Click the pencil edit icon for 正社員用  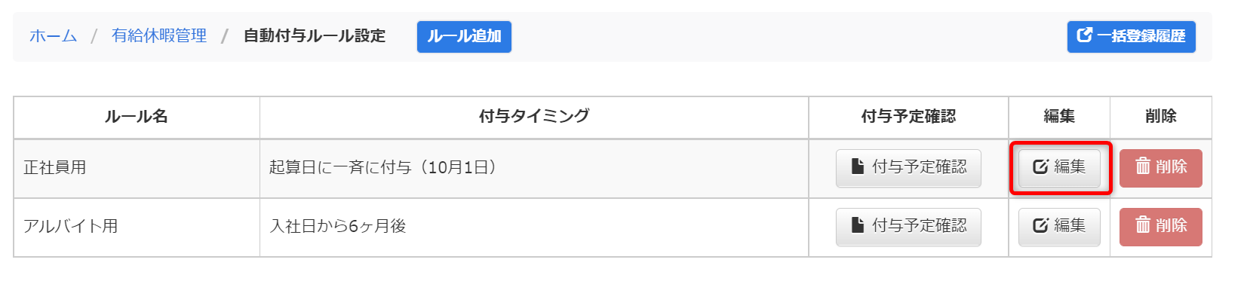pos(1041,166)
